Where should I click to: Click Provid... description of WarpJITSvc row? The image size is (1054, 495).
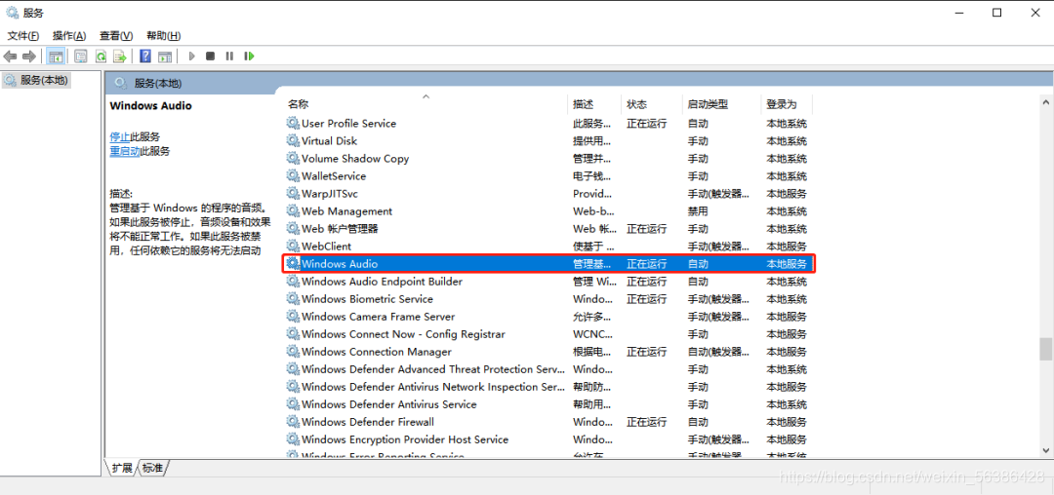591,193
